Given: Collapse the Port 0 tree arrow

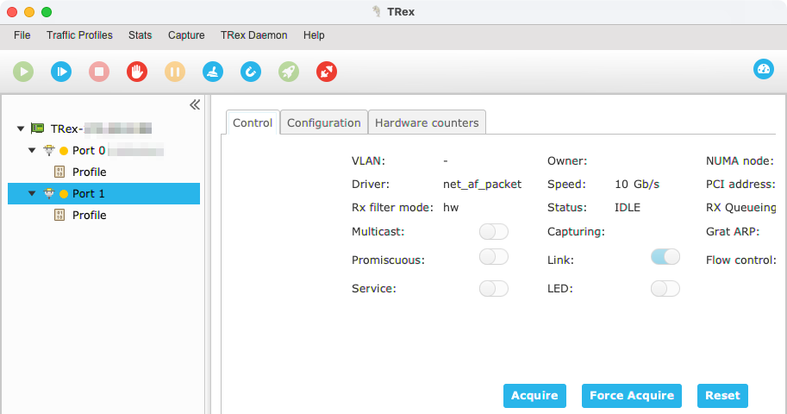Looking at the screenshot, I should coord(32,150).
